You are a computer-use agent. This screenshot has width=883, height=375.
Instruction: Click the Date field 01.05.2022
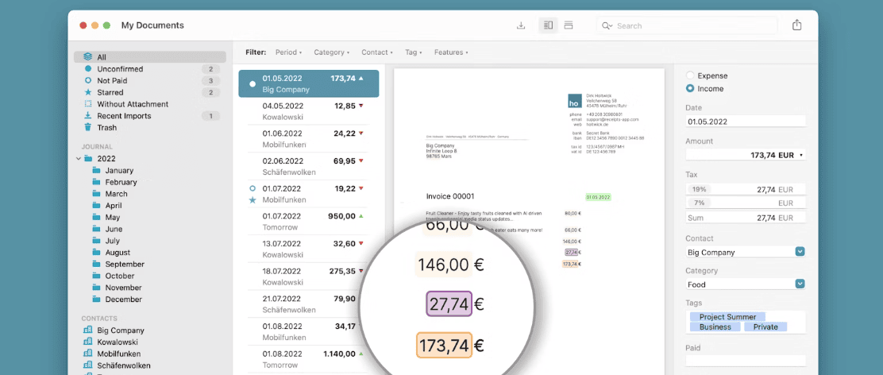746,121
